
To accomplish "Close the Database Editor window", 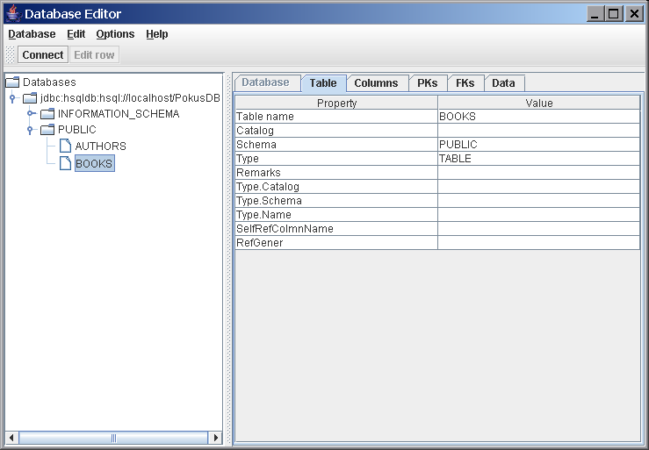I will point(634,14).
